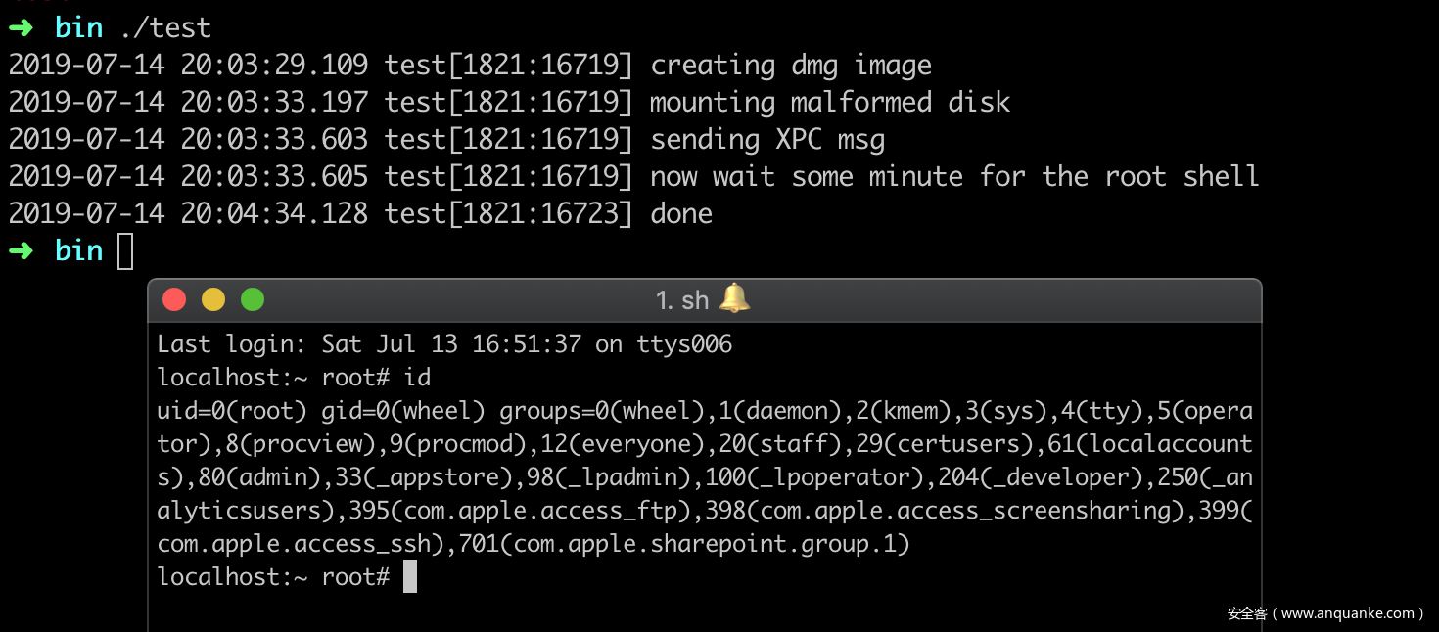This screenshot has height=632, width=1439.
Task: Click the green arrow on last prompt line
Action: [21, 250]
